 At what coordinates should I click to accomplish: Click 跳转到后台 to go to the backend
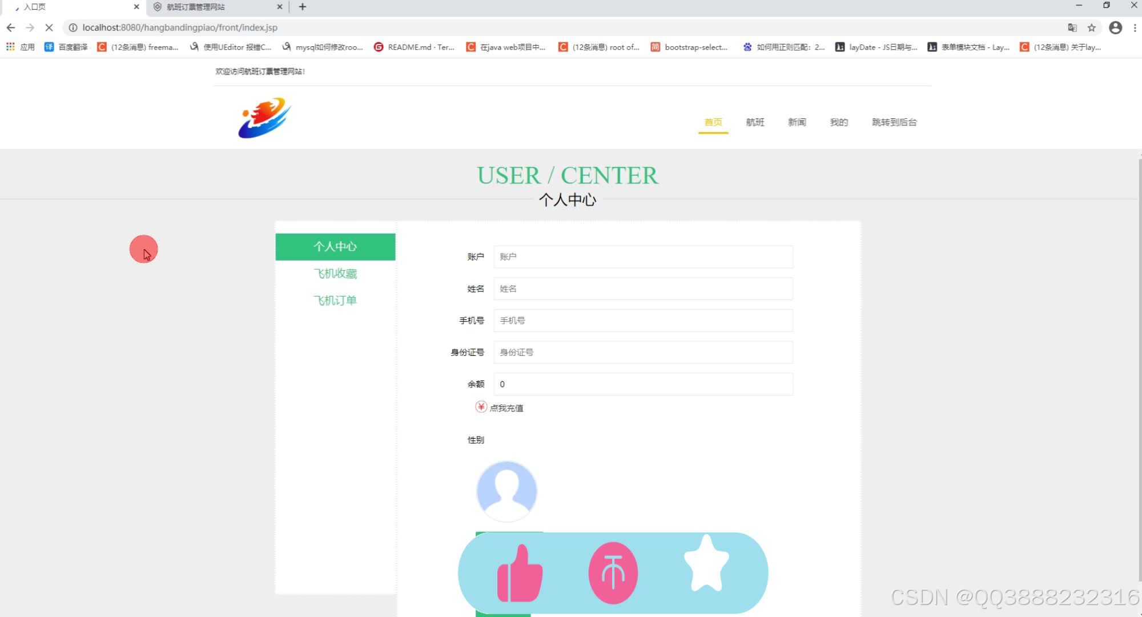click(894, 122)
